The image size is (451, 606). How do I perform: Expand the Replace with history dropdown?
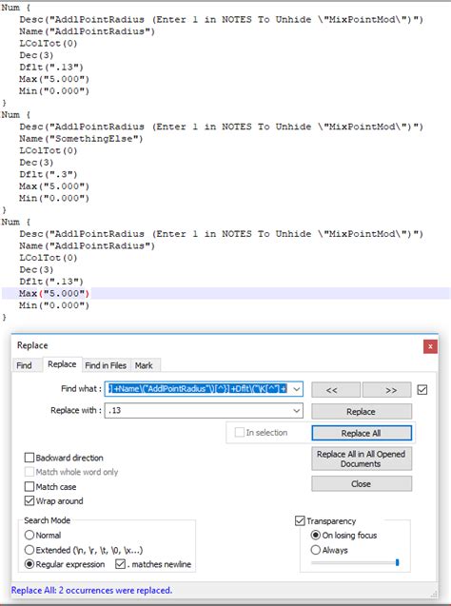click(297, 410)
